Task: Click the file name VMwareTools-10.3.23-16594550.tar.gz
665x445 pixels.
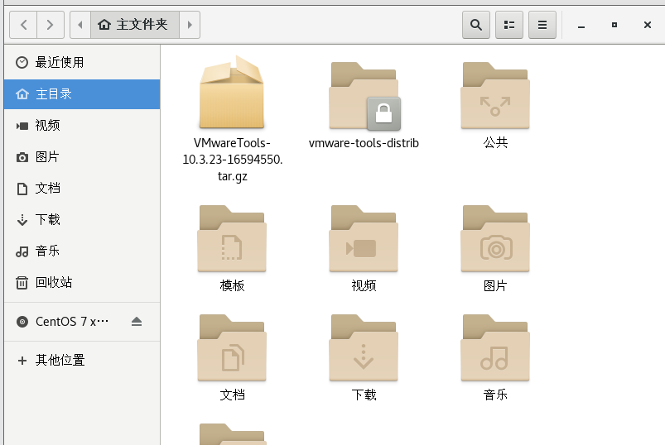Action: 233,160
